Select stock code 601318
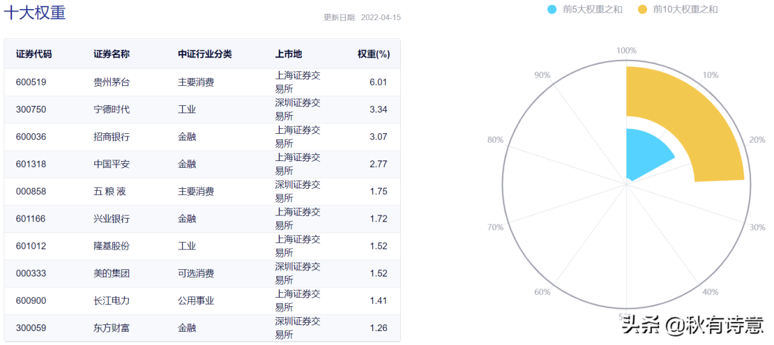 pos(31,164)
